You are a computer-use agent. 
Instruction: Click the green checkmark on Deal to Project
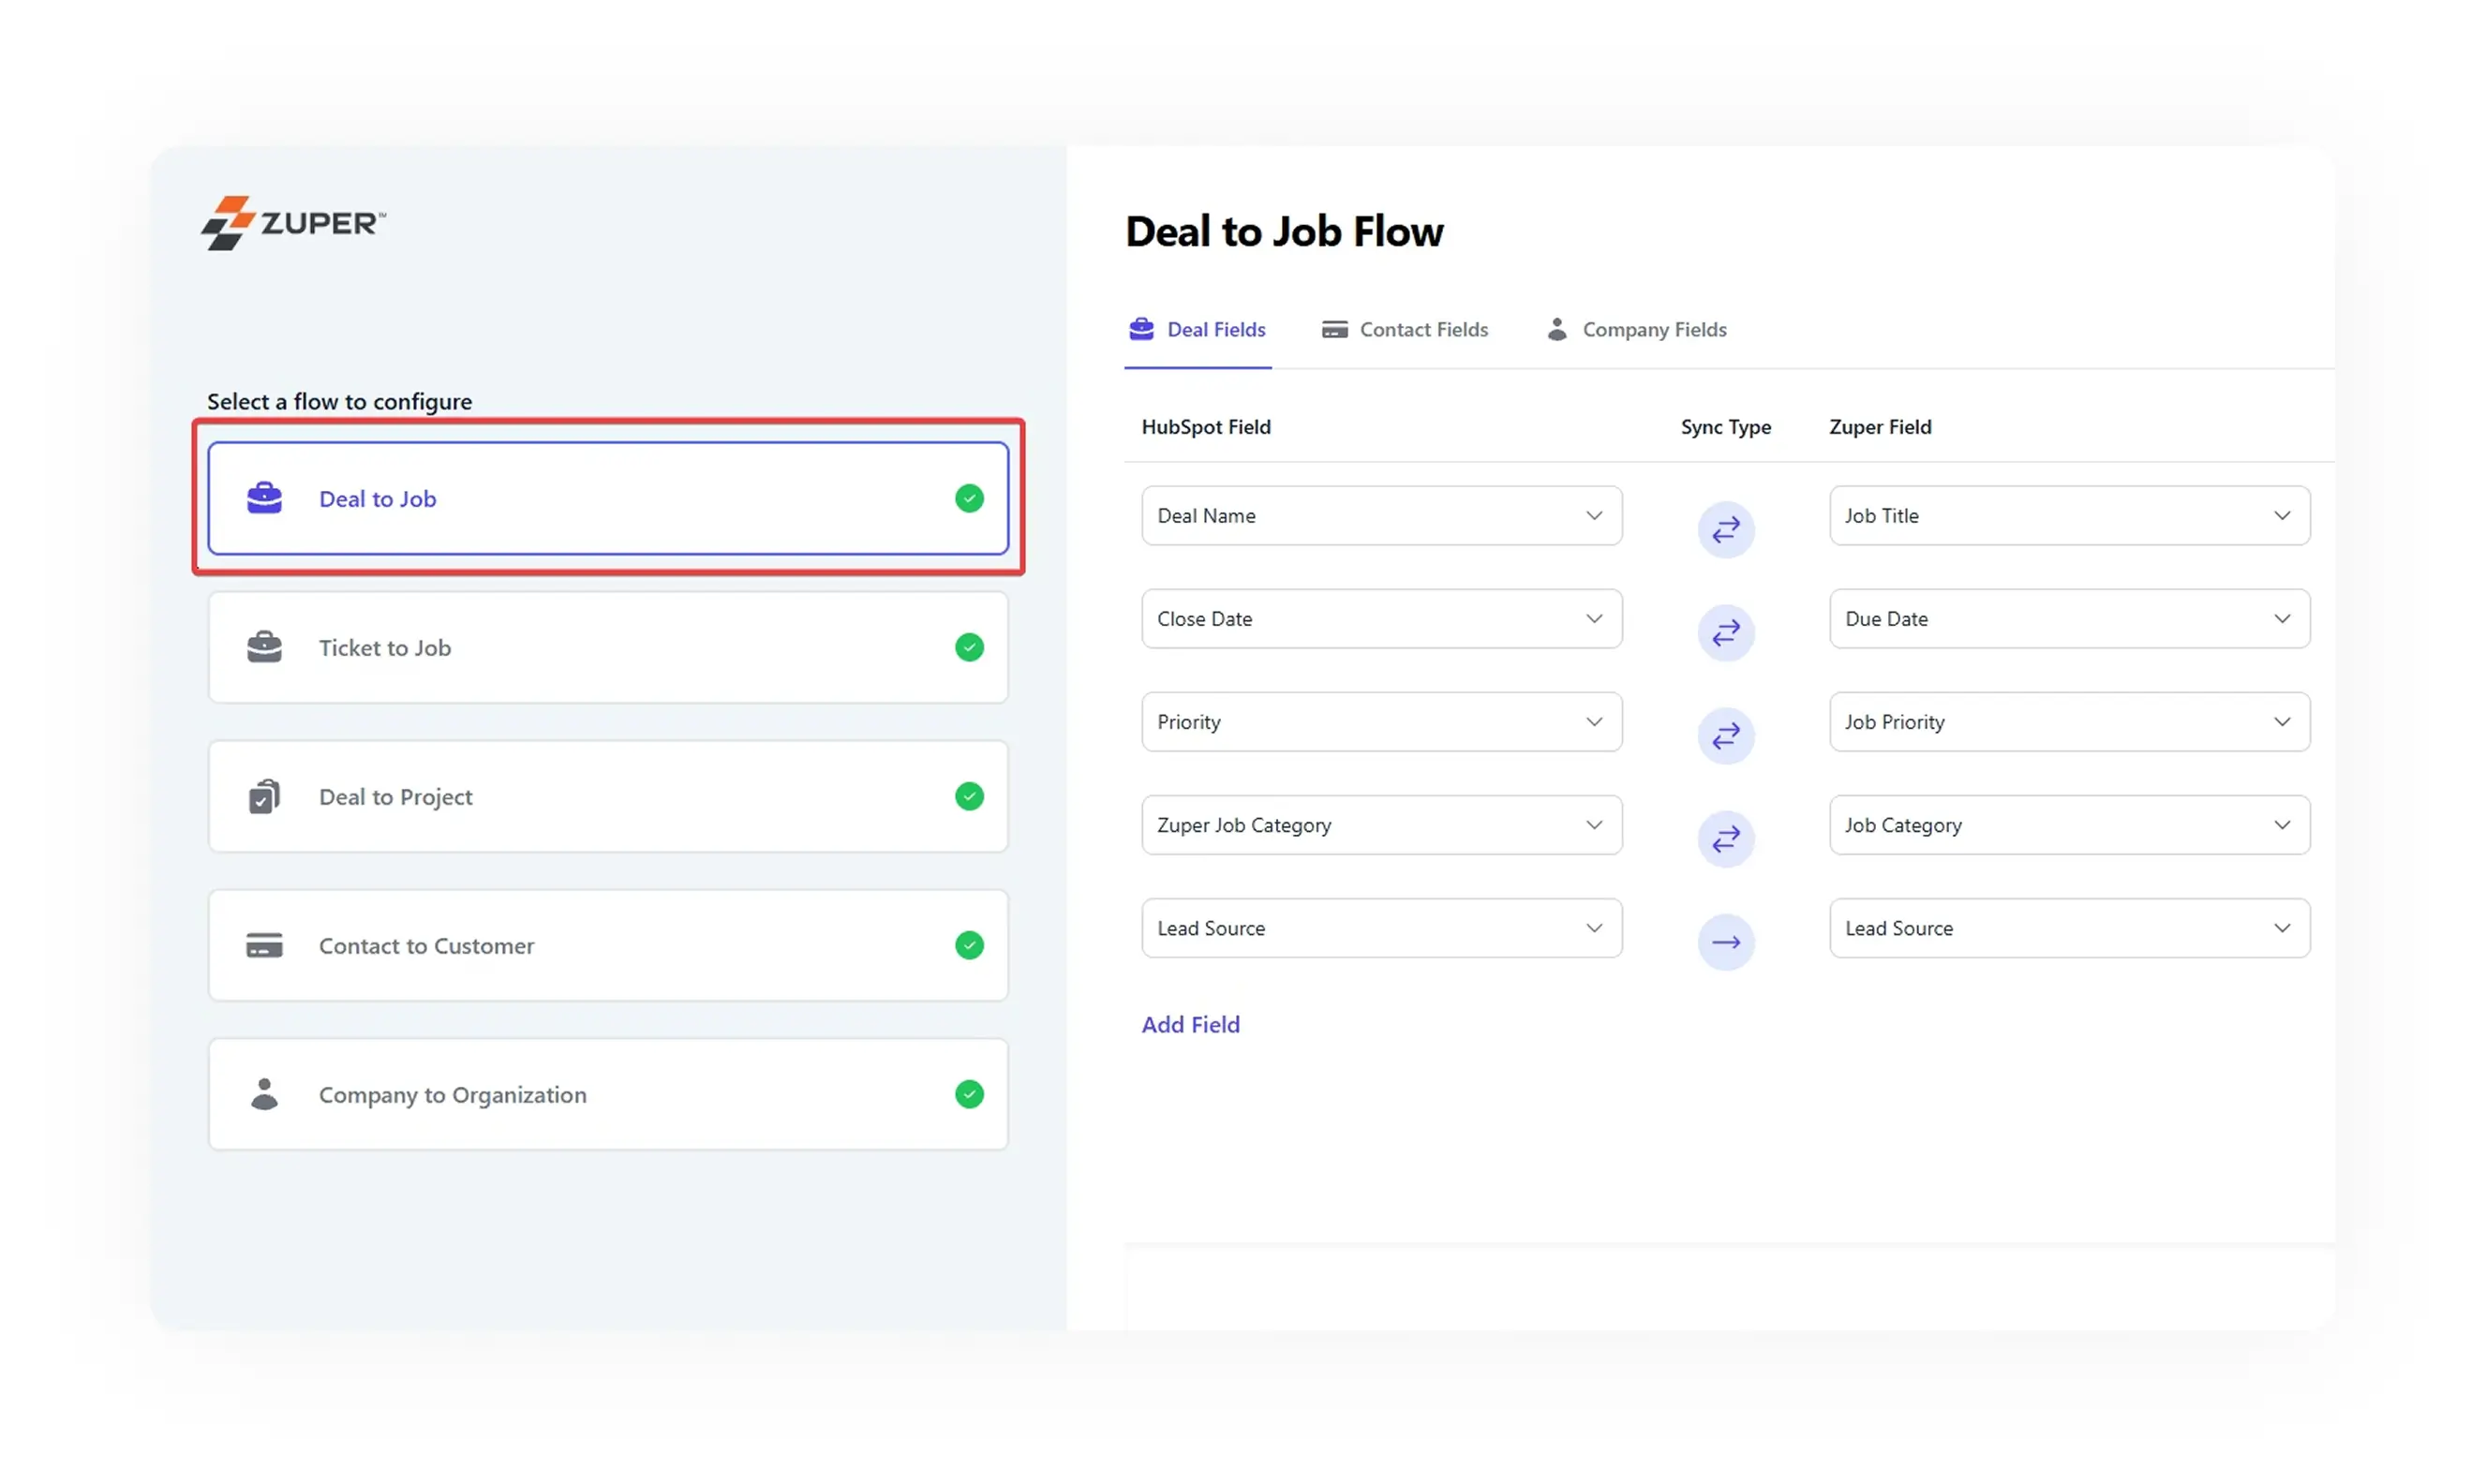coord(968,796)
